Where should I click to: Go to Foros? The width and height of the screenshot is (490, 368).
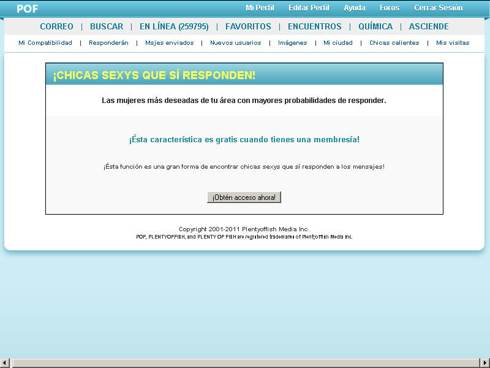(x=390, y=8)
